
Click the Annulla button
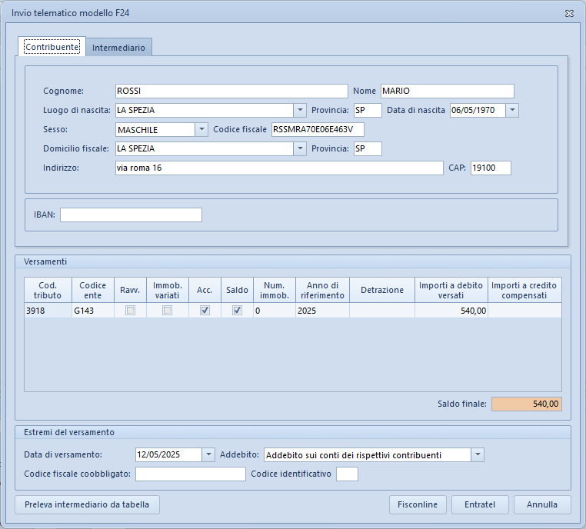click(542, 504)
